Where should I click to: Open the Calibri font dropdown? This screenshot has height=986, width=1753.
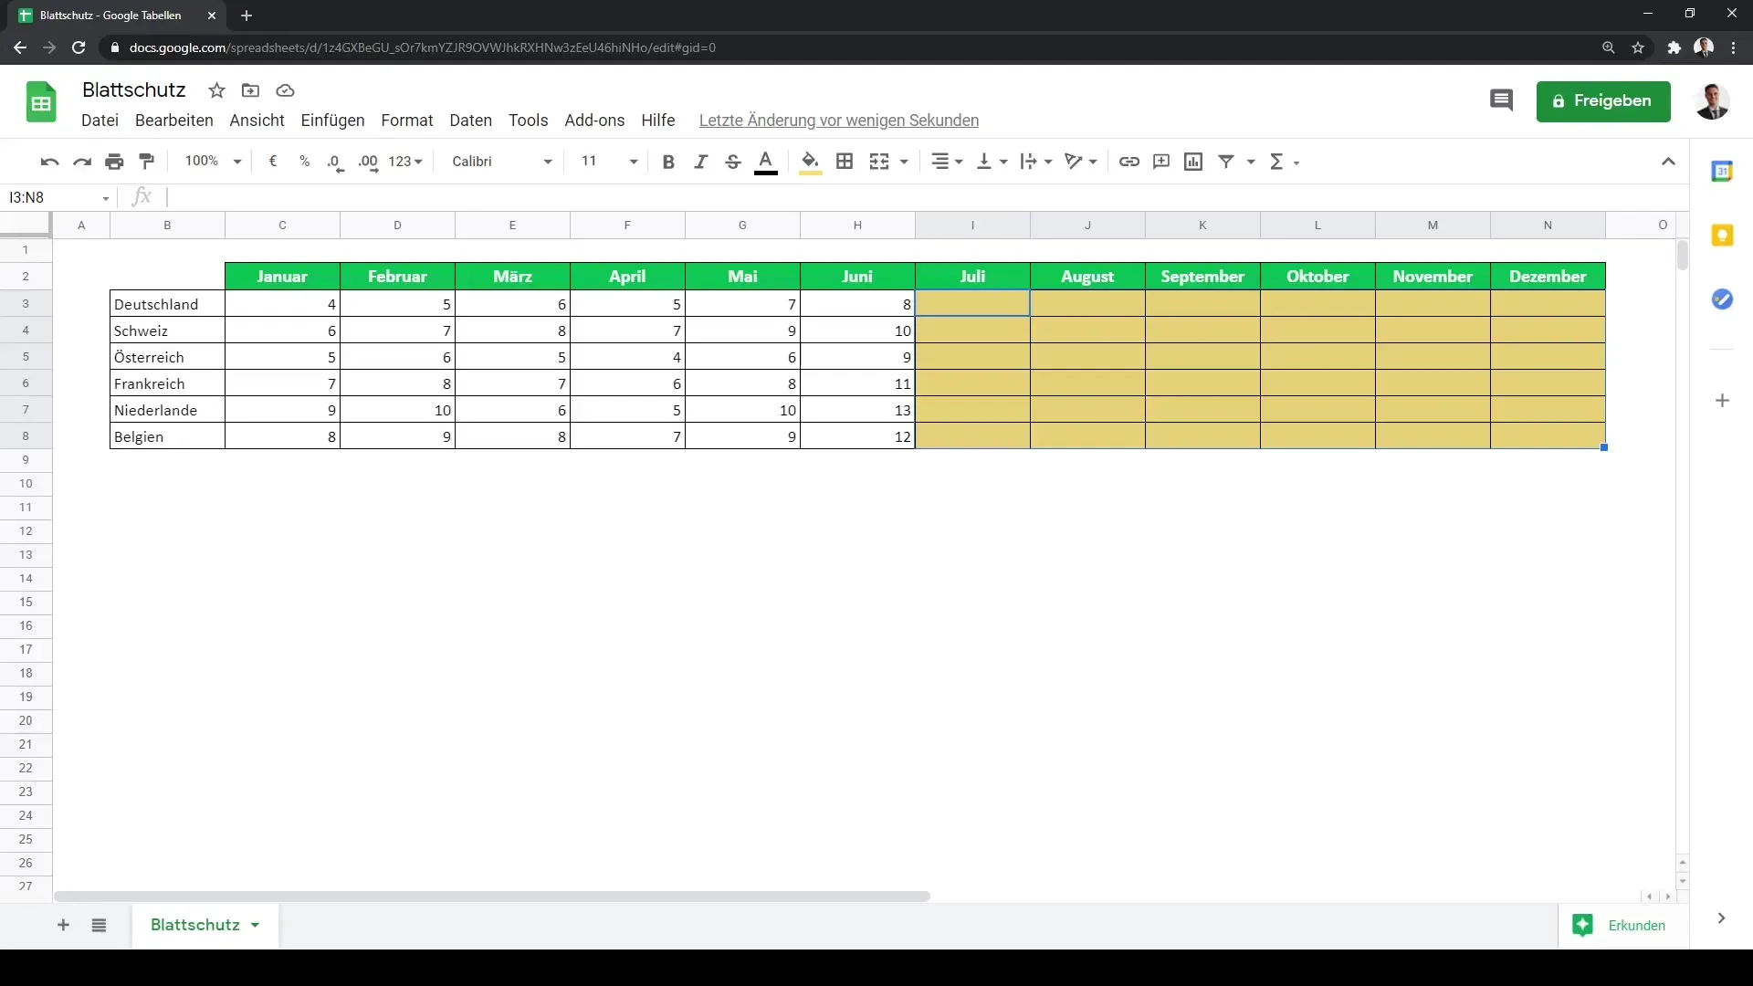502,162
